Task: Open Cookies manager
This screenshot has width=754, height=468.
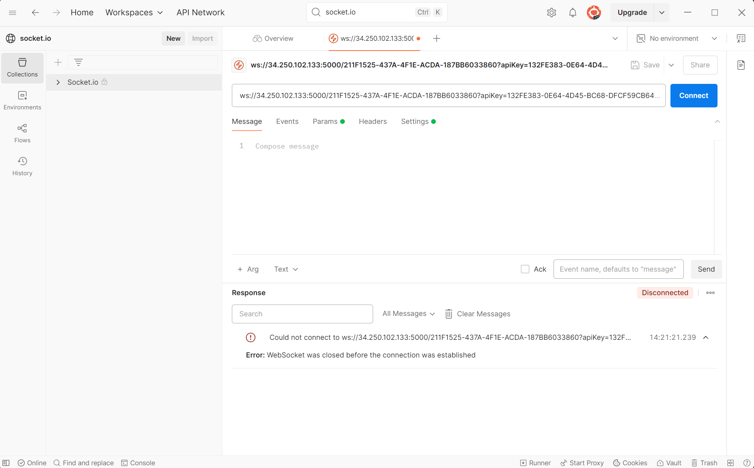Action: (x=630, y=463)
